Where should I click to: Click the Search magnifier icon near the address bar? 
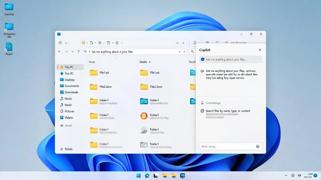pyautogui.click(x=192, y=51)
